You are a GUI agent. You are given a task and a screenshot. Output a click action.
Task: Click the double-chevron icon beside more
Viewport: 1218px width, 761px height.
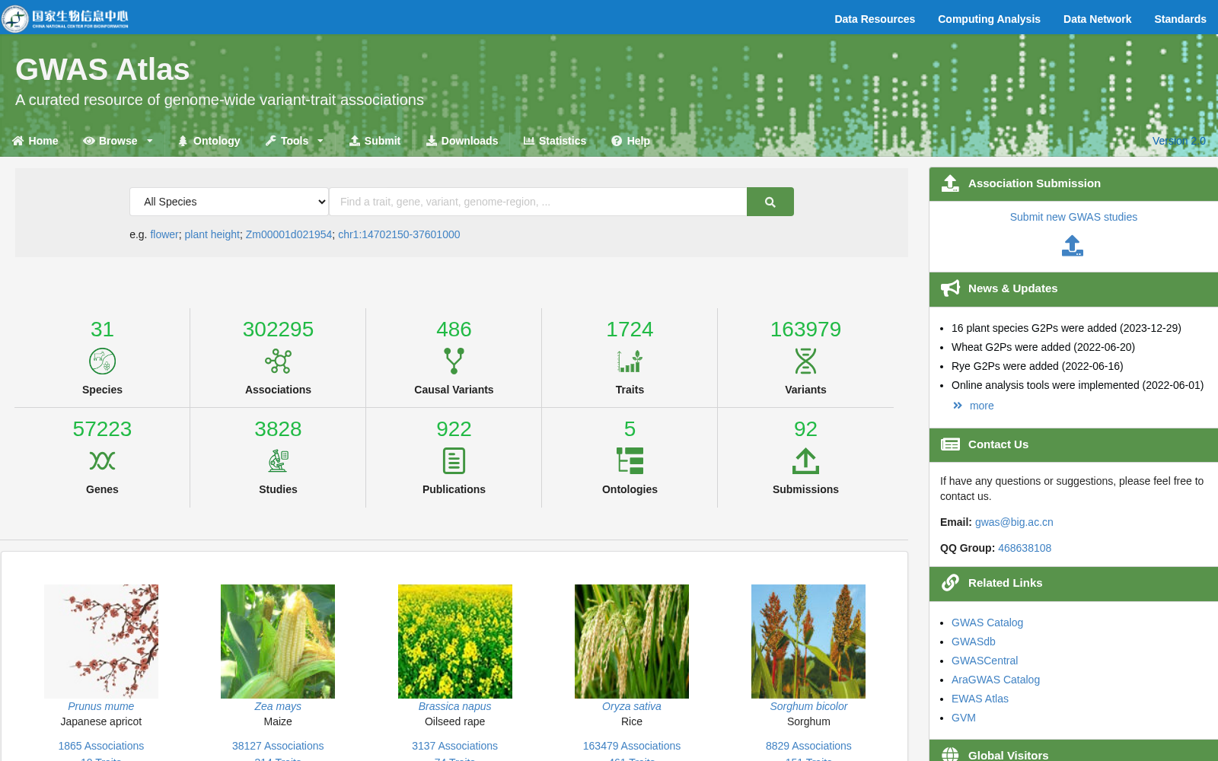(x=958, y=406)
